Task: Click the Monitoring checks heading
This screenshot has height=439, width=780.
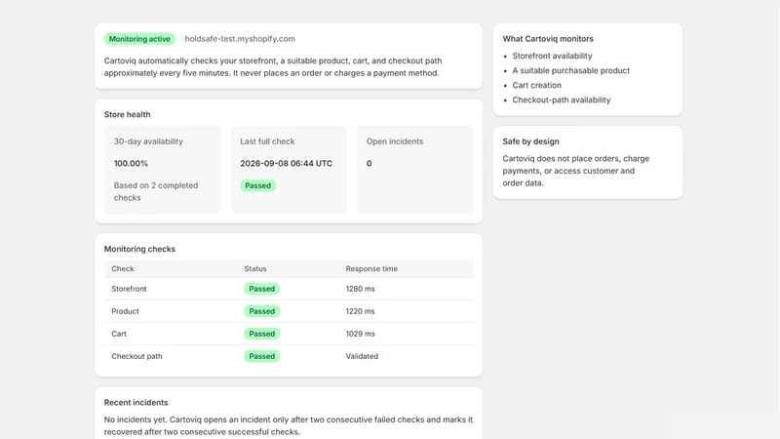Action: coord(139,249)
